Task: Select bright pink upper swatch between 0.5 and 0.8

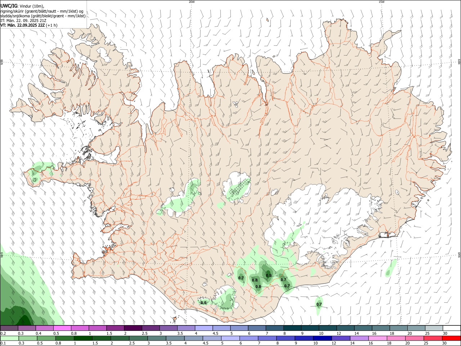Action: (62, 328)
